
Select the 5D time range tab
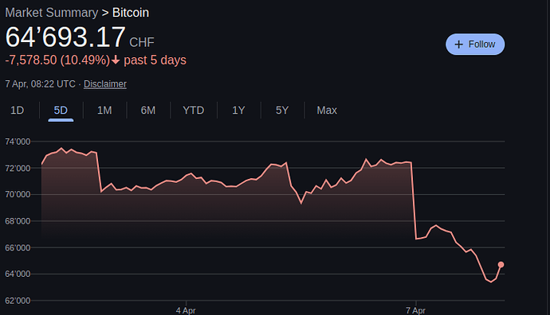pyautogui.click(x=61, y=111)
